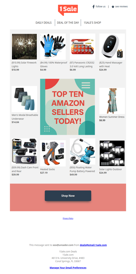Select the Panasonic CR2032 battery image

[83, 47]
